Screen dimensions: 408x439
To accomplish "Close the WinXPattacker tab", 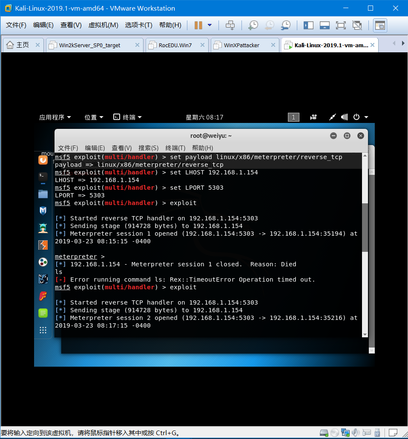I will (x=273, y=45).
